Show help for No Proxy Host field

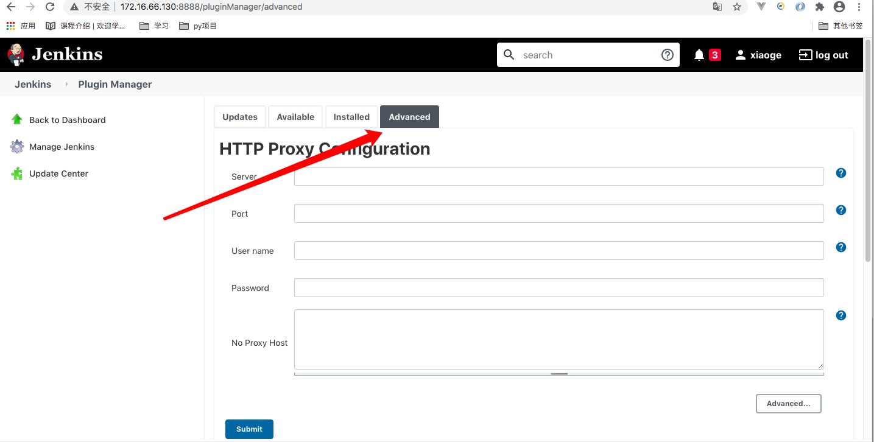pos(841,315)
